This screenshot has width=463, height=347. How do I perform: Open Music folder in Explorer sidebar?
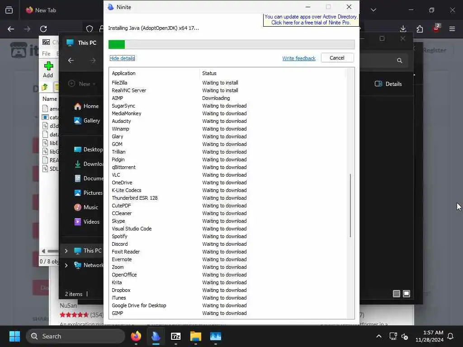pos(86,207)
